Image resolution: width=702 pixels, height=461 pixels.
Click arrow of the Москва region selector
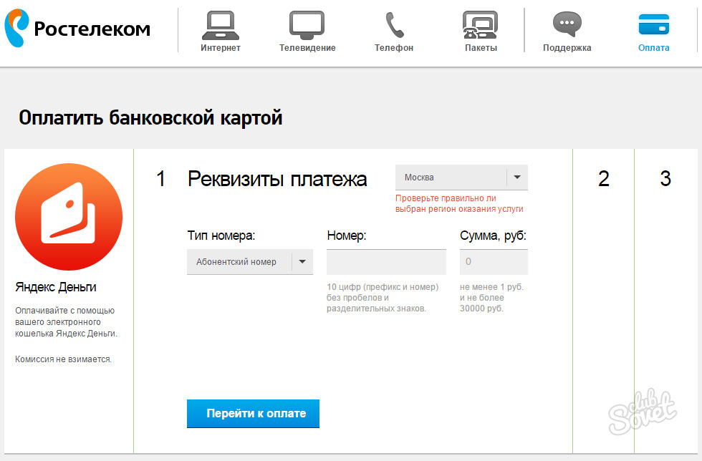point(517,178)
